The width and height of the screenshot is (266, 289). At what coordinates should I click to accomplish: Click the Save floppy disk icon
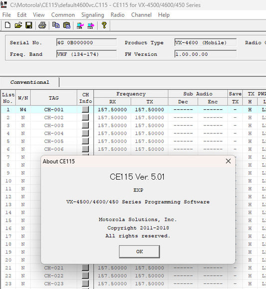pyautogui.click(x=29, y=25)
